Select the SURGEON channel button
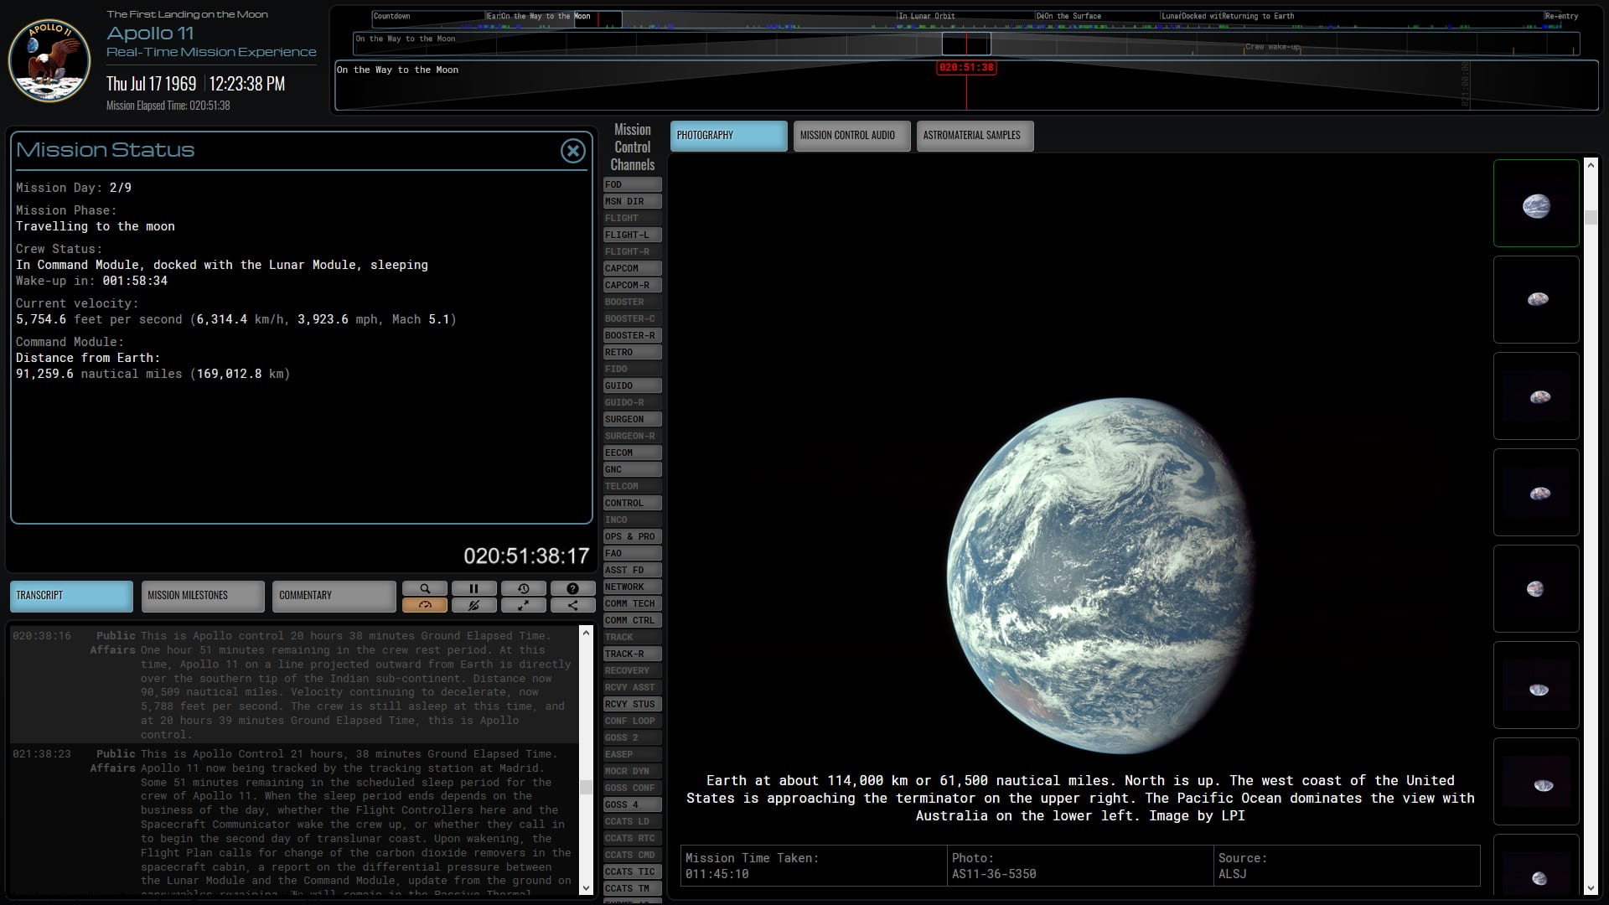The image size is (1609, 905). 632,419
